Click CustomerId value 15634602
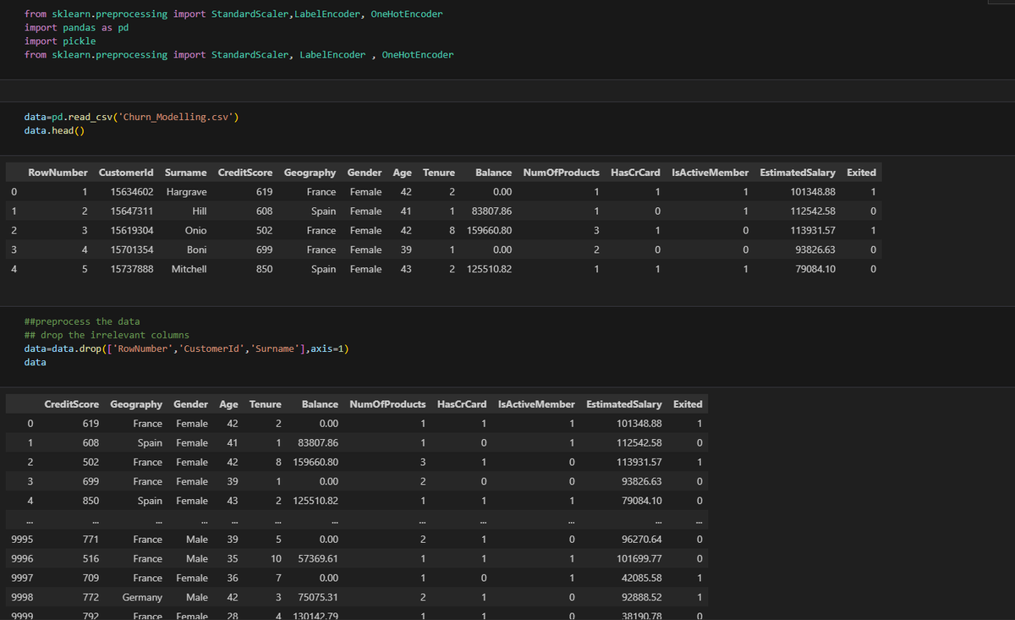The height and width of the screenshot is (620, 1015). pyautogui.click(x=132, y=192)
